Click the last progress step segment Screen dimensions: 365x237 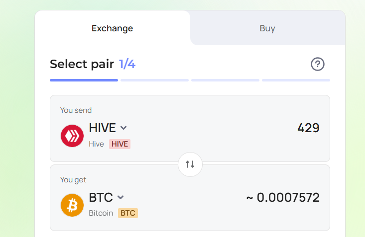pyautogui.click(x=296, y=80)
